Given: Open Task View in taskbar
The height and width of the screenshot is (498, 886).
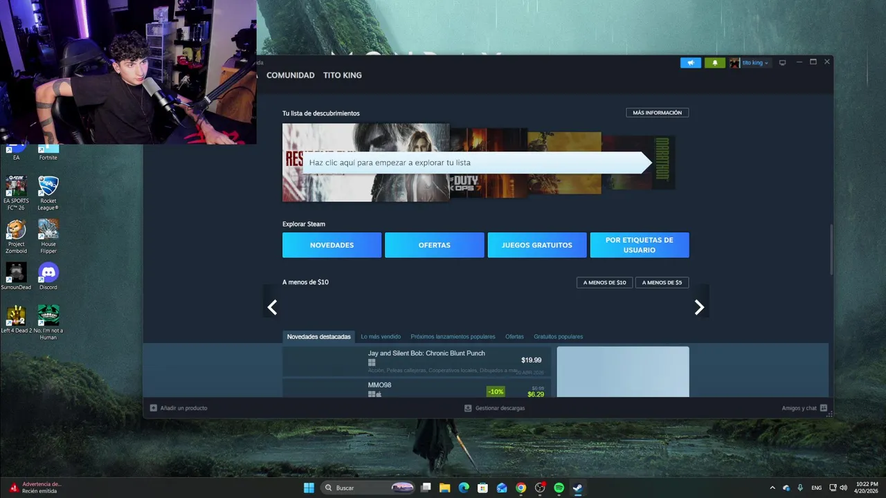Looking at the screenshot, I should point(426,488).
